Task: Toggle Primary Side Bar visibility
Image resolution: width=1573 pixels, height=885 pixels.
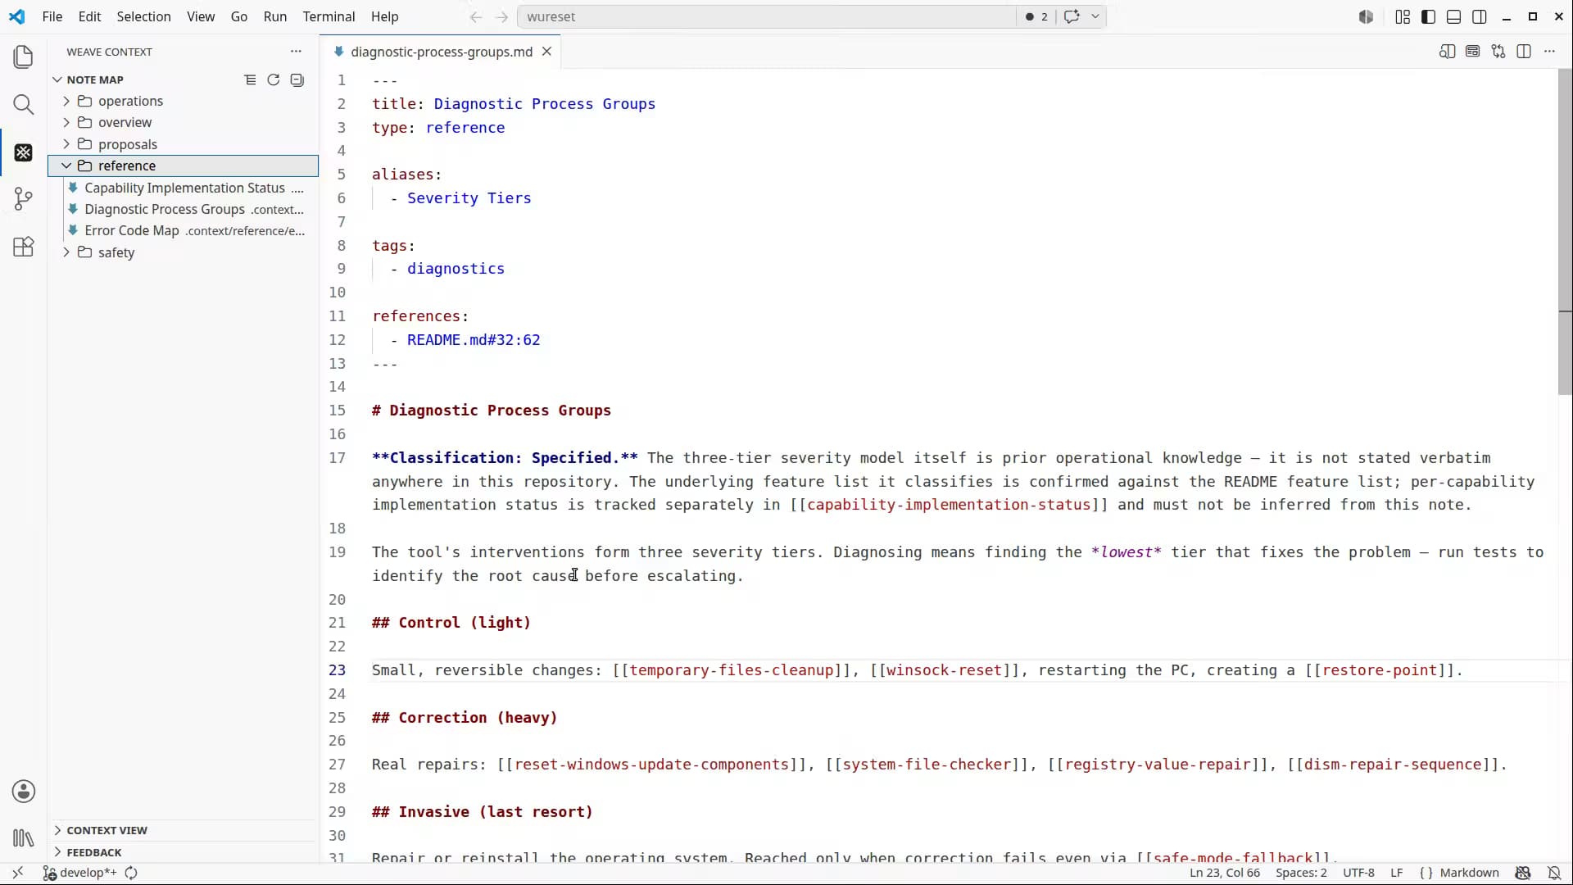Action: pos(1428,16)
